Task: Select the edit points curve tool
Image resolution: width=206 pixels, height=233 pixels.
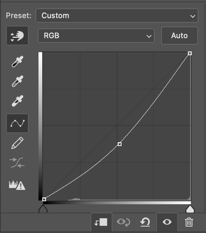Action: pyautogui.click(x=17, y=123)
